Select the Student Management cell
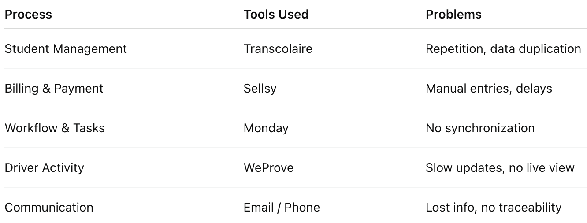Screen dimensions: 587x223 click(66, 48)
